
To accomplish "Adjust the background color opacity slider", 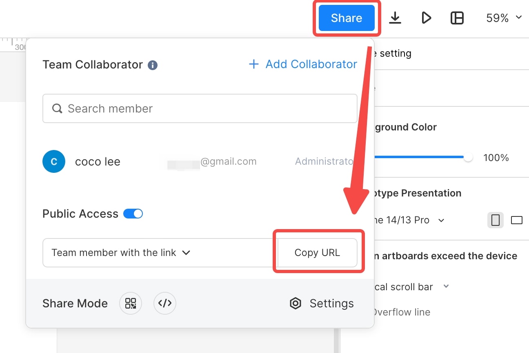I will tap(468, 157).
